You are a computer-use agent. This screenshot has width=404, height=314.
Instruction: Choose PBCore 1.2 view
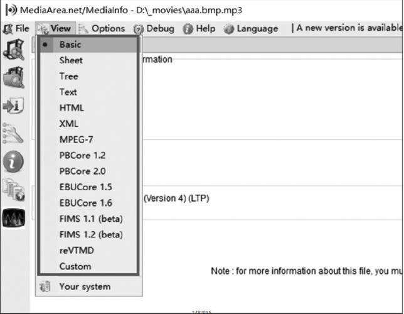(x=88, y=156)
